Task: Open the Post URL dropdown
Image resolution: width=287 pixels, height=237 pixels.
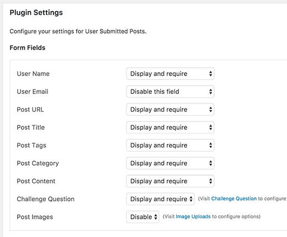Action: coord(170,109)
